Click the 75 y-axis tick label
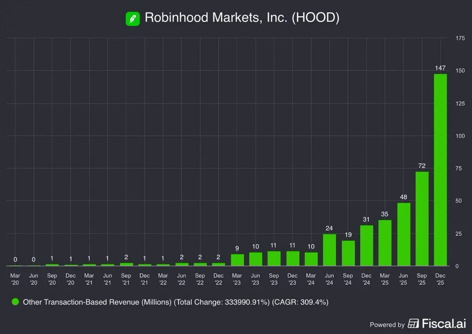Screen dimensions: 472x334 (x=459, y=169)
